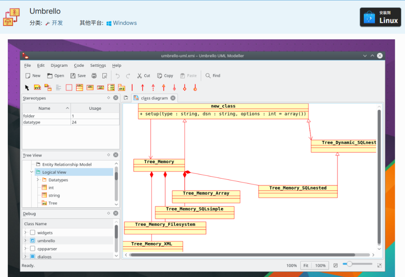Click the Redo arrow in toolbar
The width and height of the screenshot is (405, 277).
pyautogui.click(x=128, y=76)
